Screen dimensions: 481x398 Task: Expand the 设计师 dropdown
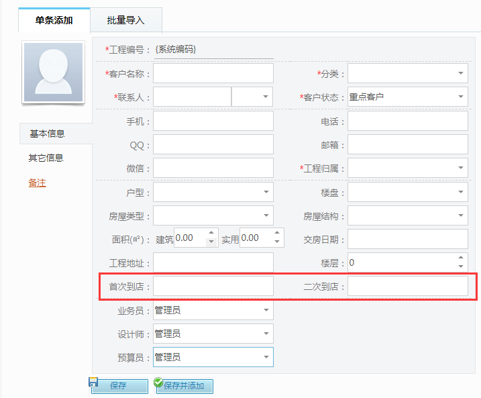(x=266, y=334)
